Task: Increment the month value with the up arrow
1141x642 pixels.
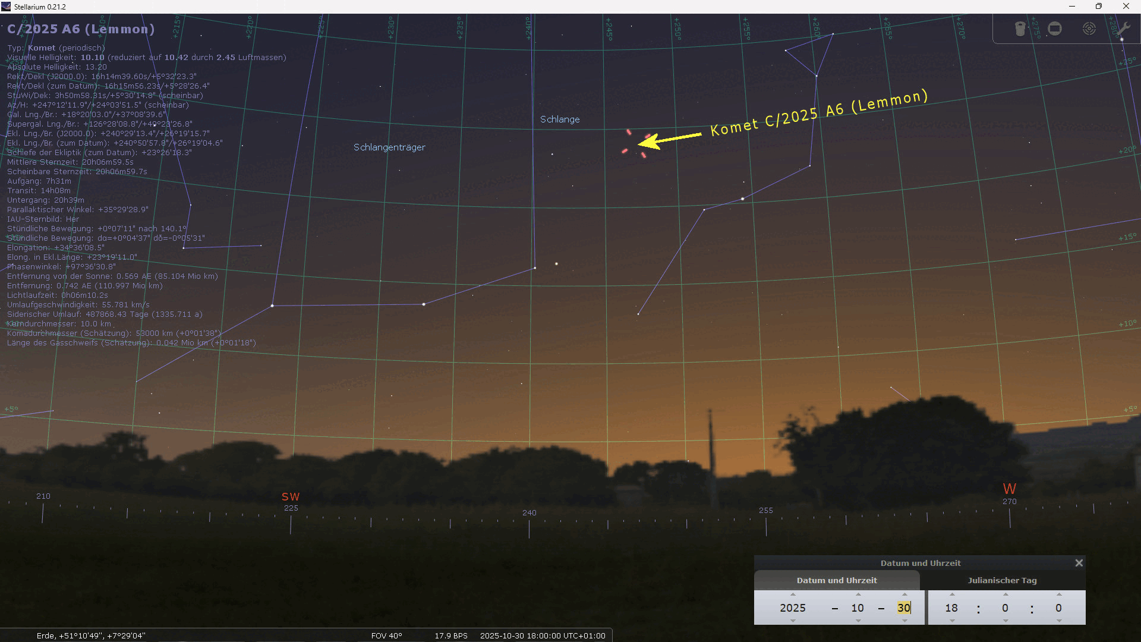Action: 858,594
